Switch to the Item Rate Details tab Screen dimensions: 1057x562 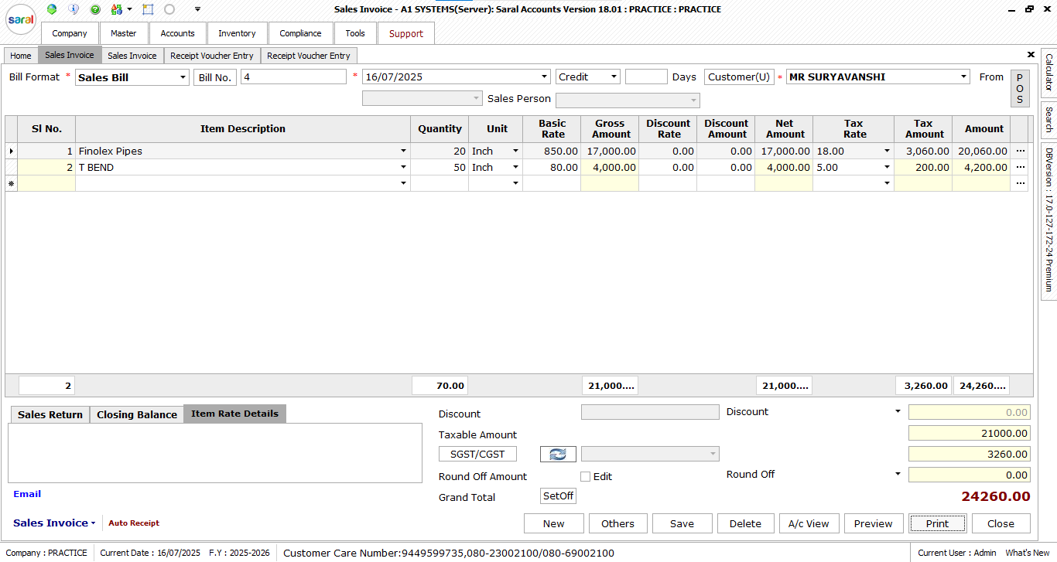(234, 414)
